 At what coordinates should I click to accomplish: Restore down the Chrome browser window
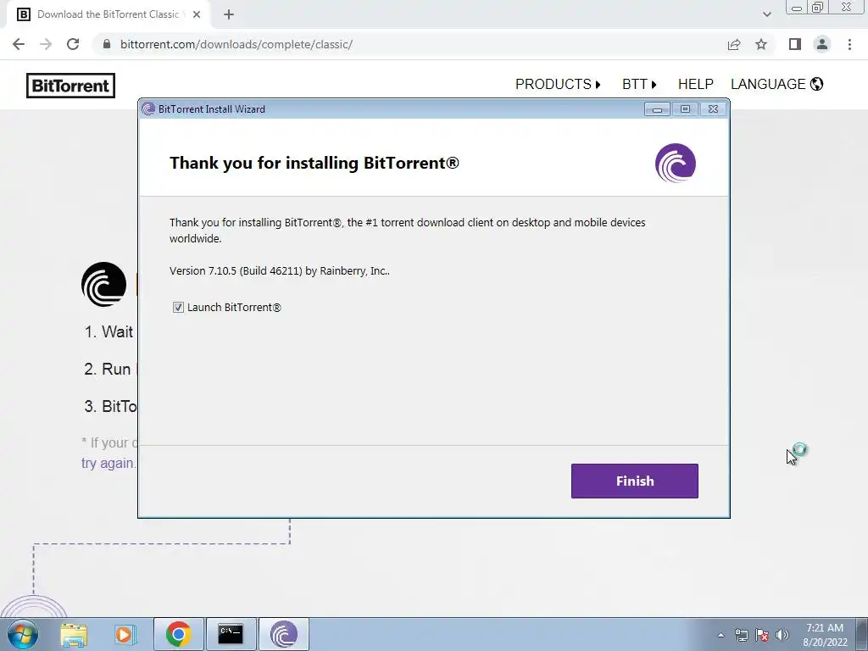(x=818, y=8)
